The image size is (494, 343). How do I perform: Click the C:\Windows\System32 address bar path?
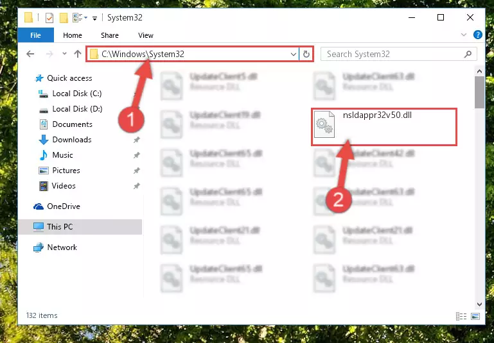(143, 54)
